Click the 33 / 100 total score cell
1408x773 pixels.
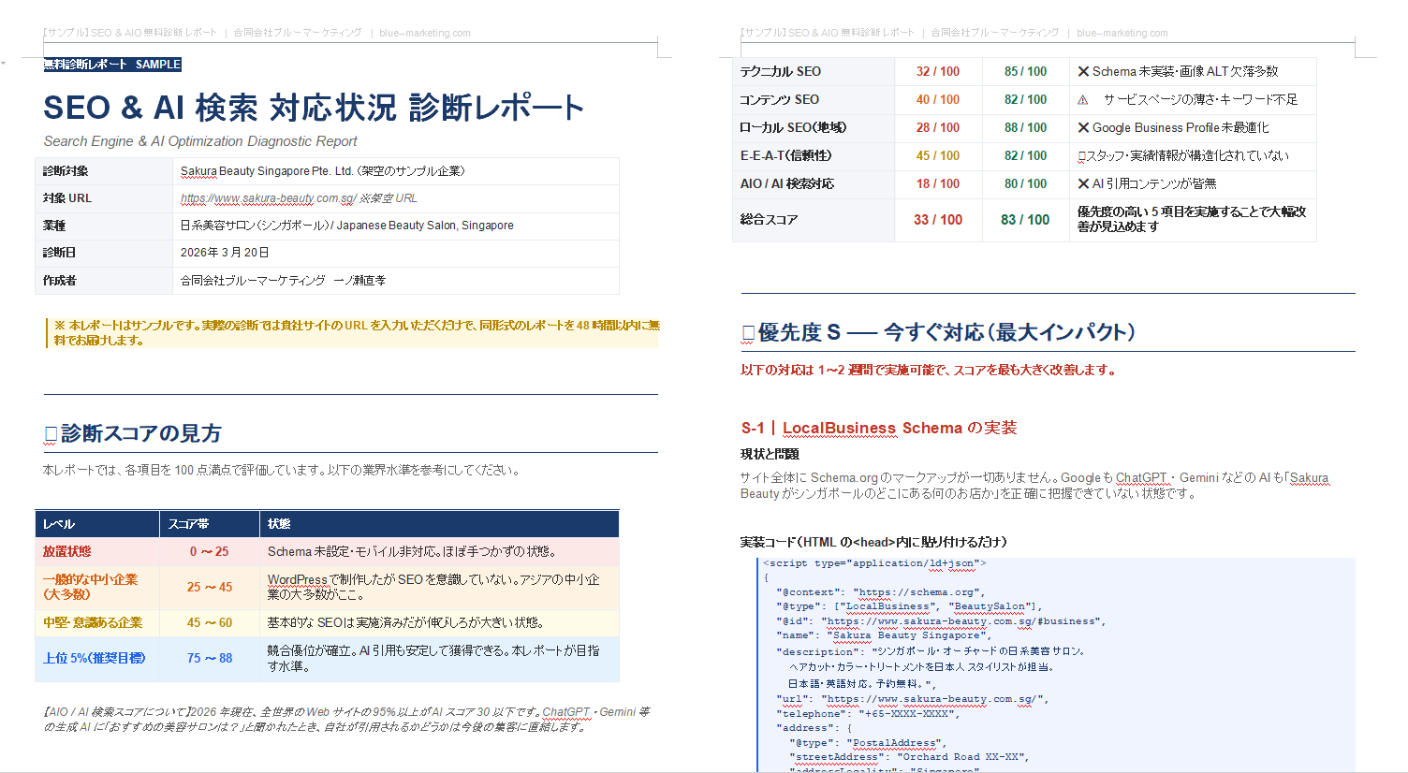[x=938, y=220]
